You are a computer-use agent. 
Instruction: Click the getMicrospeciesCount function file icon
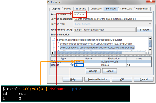tap(58, 48)
